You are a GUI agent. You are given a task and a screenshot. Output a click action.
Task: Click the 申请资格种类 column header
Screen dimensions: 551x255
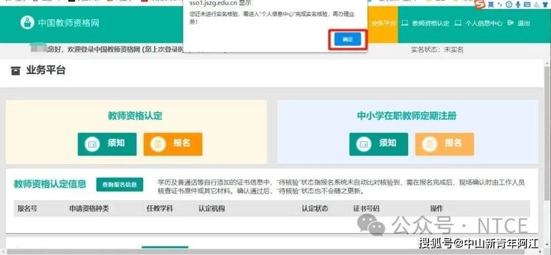(89, 208)
